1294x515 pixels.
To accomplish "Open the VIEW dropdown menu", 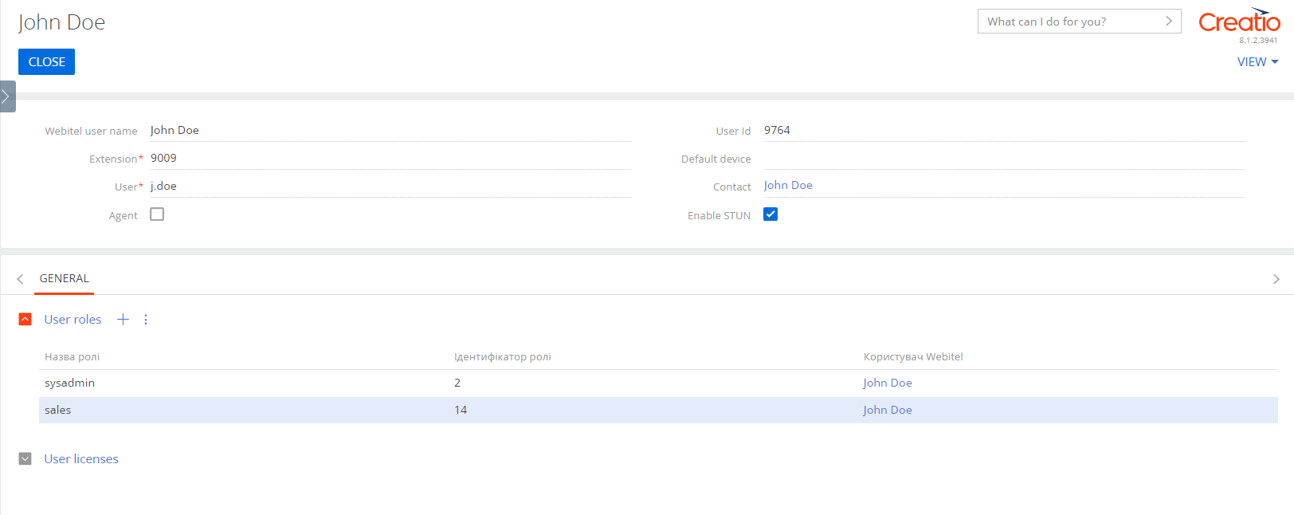I will (1257, 62).
